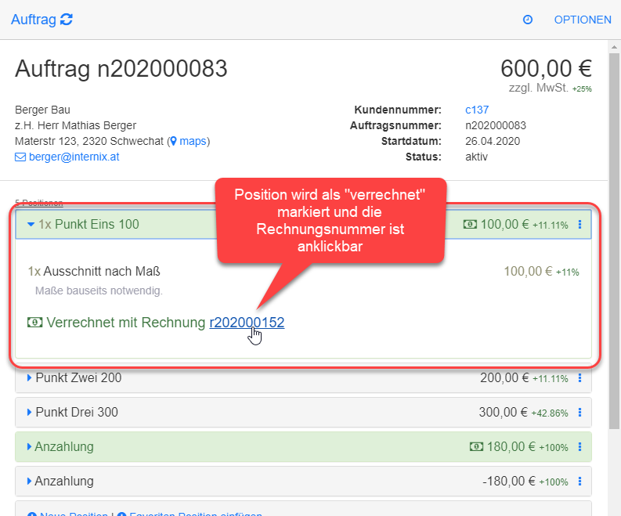Email berger@internix.at
The height and width of the screenshot is (516, 621).
coord(74,157)
